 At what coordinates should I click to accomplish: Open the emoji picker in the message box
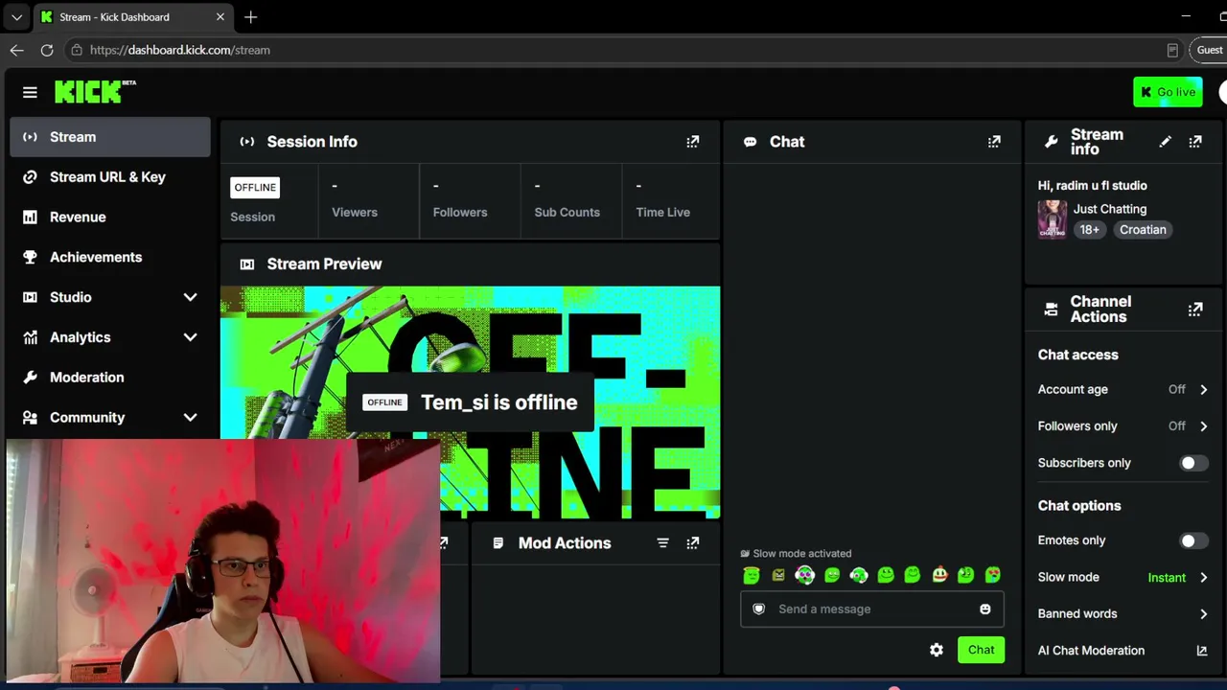[x=984, y=609]
